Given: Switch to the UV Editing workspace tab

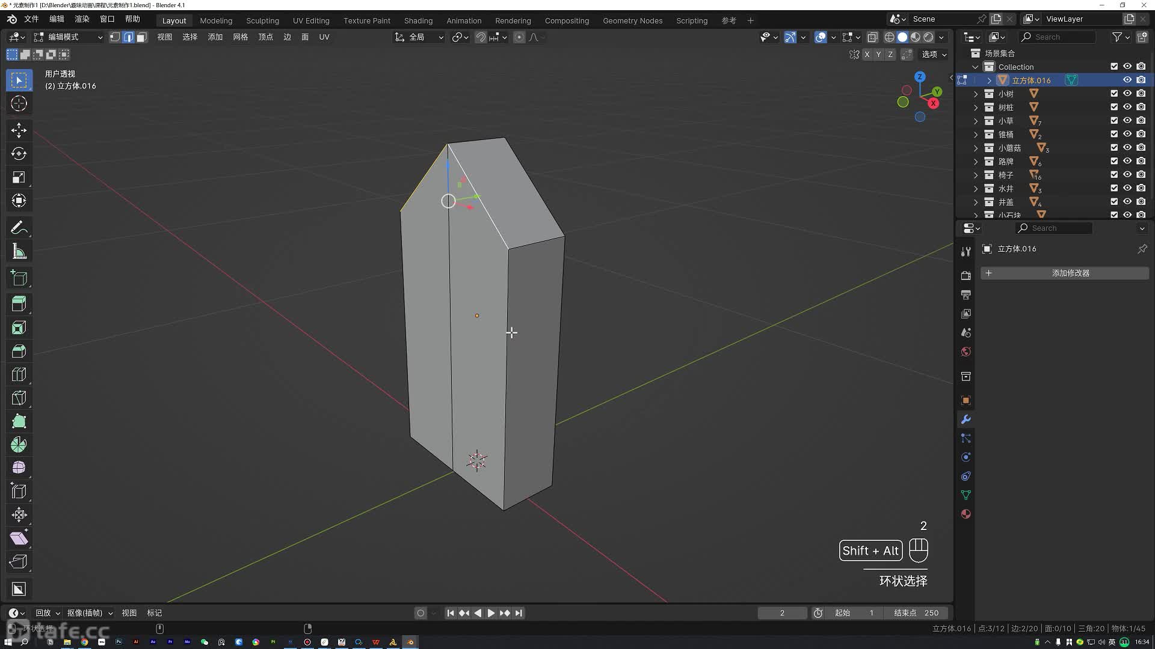Looking at the screenshot, I should [311, 20].
